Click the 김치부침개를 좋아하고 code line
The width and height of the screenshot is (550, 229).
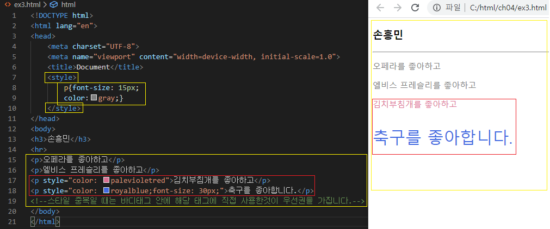[151, 181]
